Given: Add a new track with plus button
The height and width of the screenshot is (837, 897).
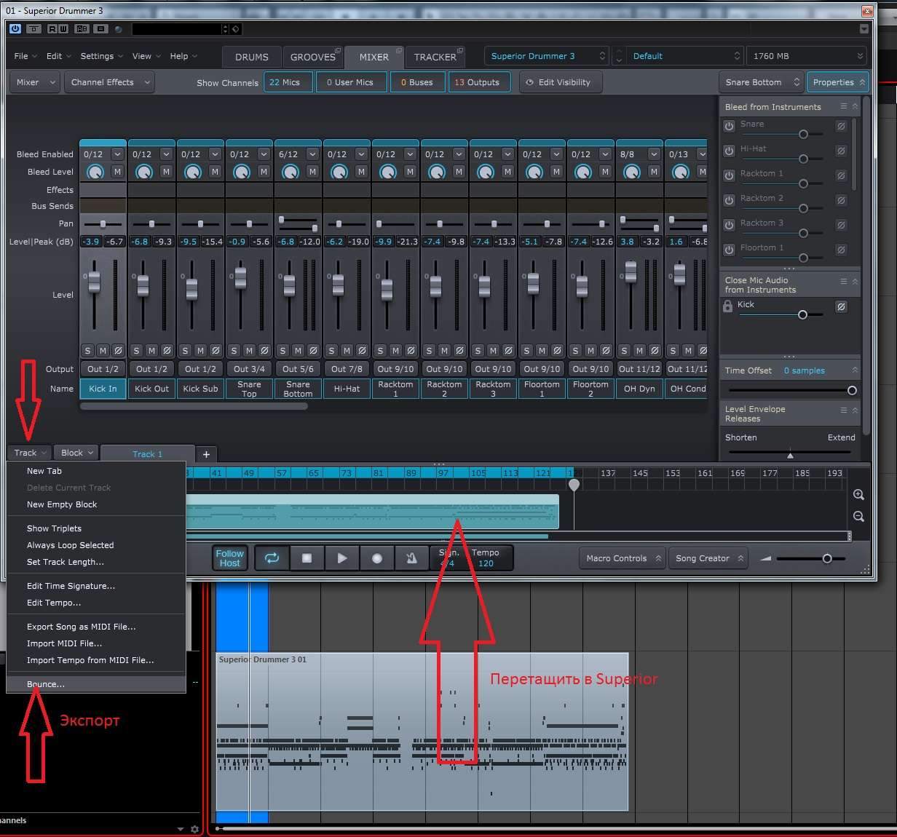Looking at the screenshot, I should pyautogui.click(x=206, y=454).
